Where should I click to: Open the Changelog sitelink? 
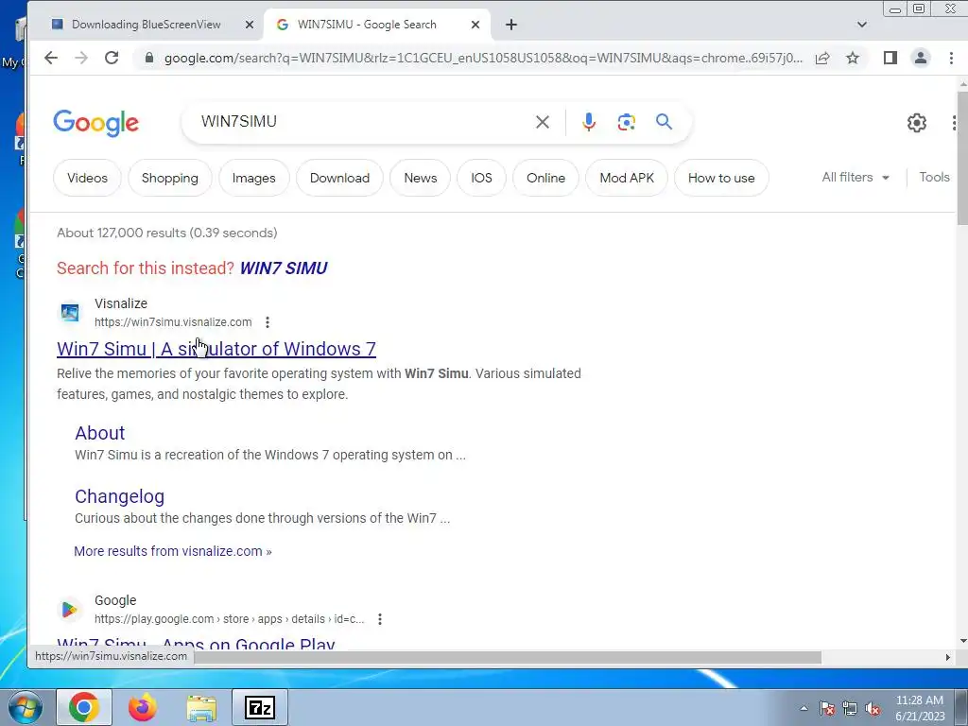(x=119, y=496)
